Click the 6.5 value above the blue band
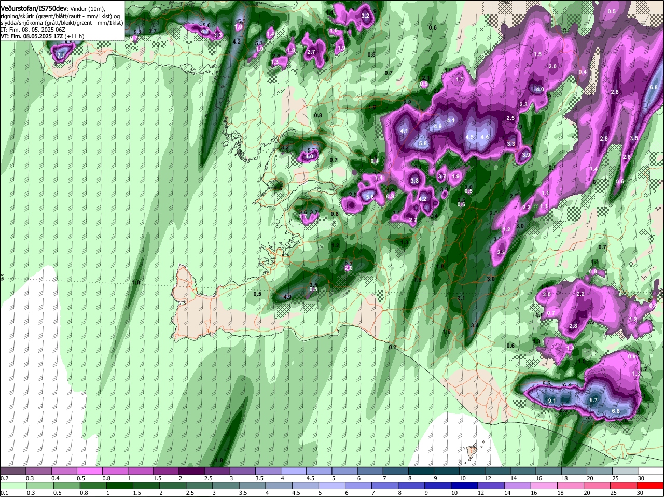The width and height of the screenshot is (664, 497). tap(546, 383)
